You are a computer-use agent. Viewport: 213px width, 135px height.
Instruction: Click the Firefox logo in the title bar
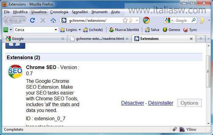click(5, 4)
